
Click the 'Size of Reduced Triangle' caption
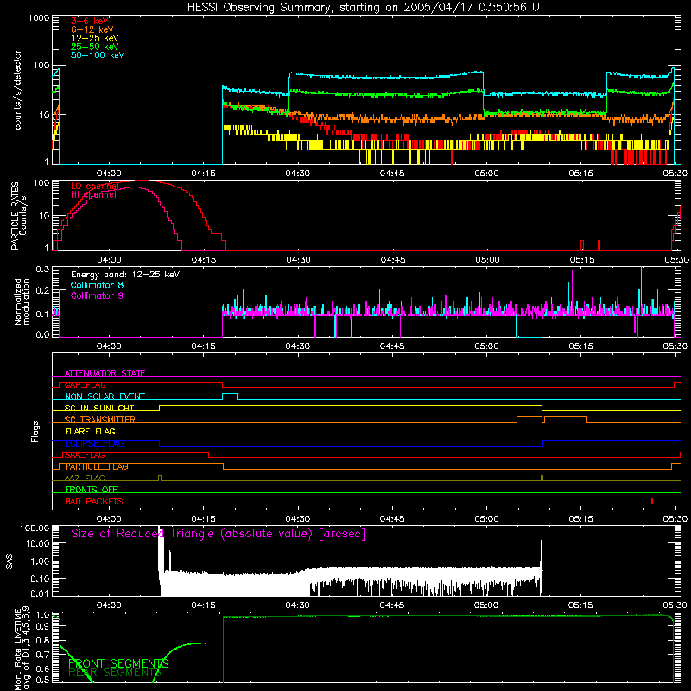(x=219, y=534)
